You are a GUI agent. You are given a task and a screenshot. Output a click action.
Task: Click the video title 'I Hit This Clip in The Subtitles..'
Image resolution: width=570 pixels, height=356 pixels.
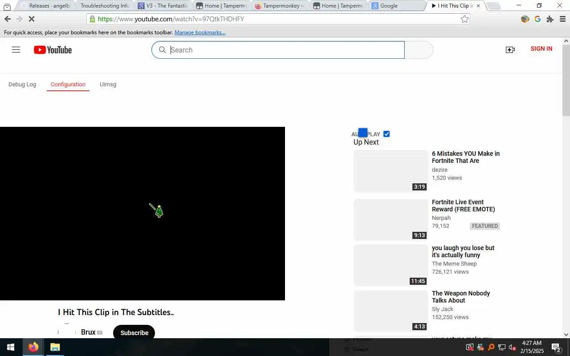click(116, 312)
